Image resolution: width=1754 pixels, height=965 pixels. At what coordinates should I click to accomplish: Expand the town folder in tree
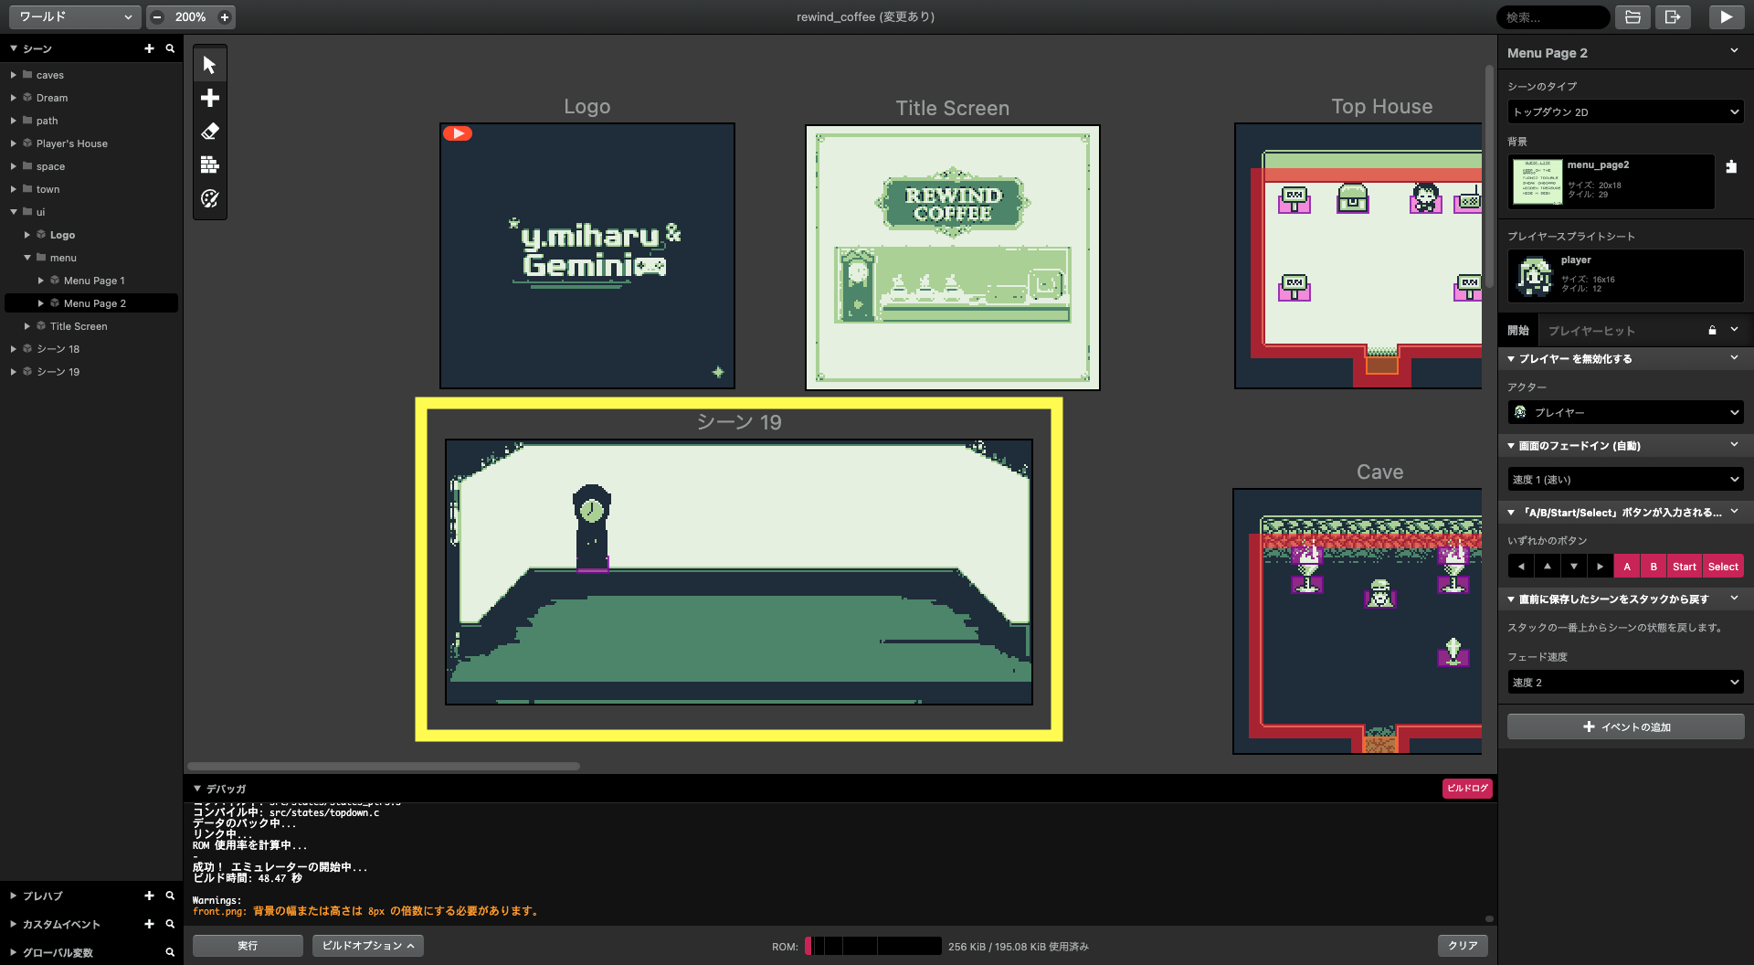coord(14,189)
